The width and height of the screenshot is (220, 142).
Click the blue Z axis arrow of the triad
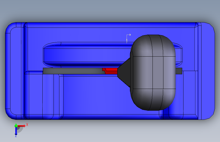tap(16, 131)
